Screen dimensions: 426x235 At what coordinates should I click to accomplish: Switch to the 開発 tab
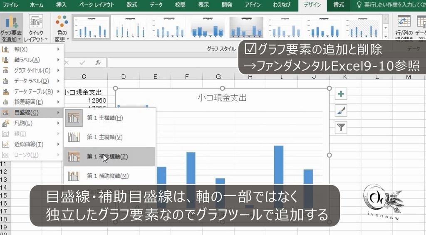227,5
